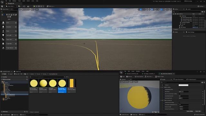Open the Lit view mode dropdown in the main viewport
The width and height of the screenshot is (206, 116).
33,9
